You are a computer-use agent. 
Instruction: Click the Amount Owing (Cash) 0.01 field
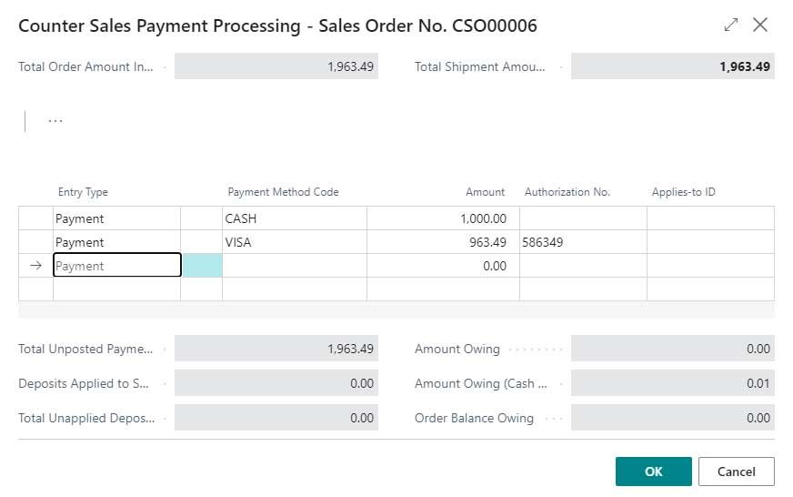[x=672, y=383]
